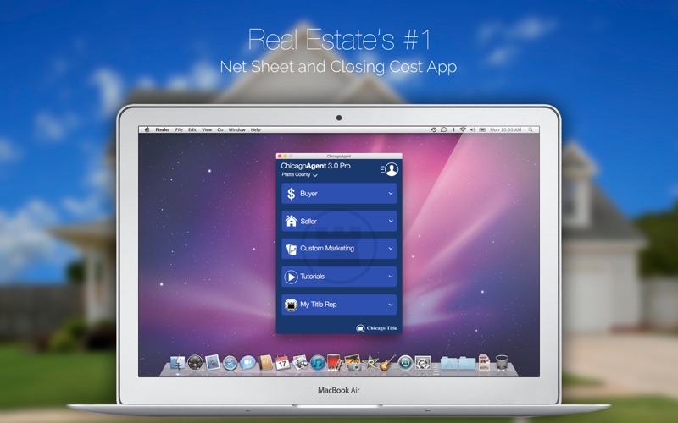
Task: Minimize the ChicagoAgent window
Action: click(285, 156)
